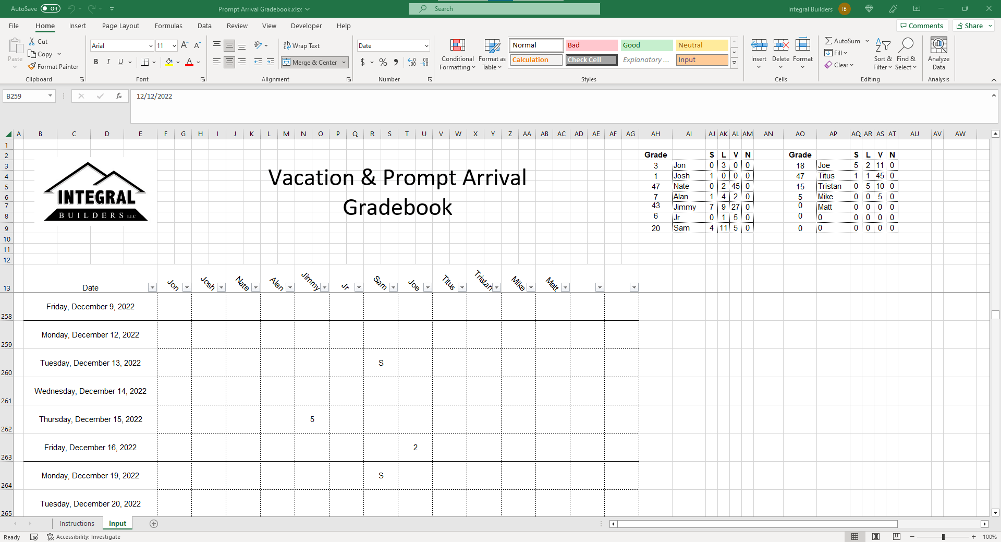Open the Page Layout ribbon tab
This screenshot has height=542, width=1001.
(120, 26)
